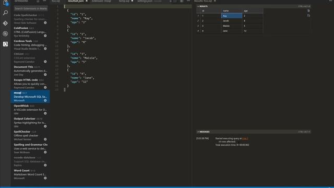Viewport: 334px width, 188px height.
Task: Open gear menu for mssql extension
Action: point(45,100)
